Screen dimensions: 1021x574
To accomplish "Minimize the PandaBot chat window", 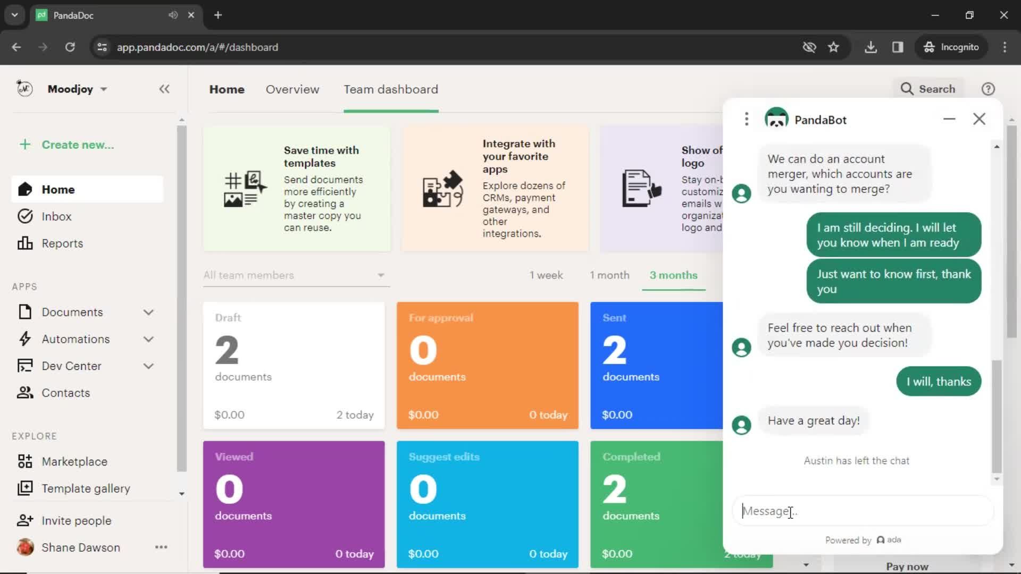I will coord(949,119).
